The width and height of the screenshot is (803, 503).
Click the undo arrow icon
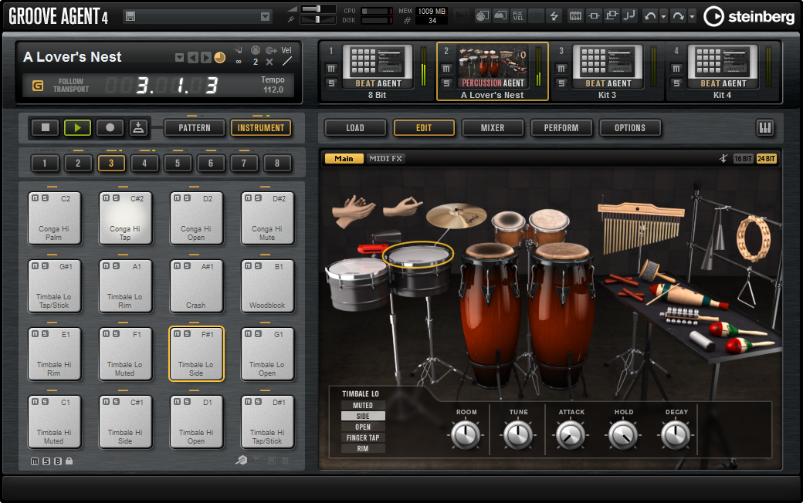(650, 16)
